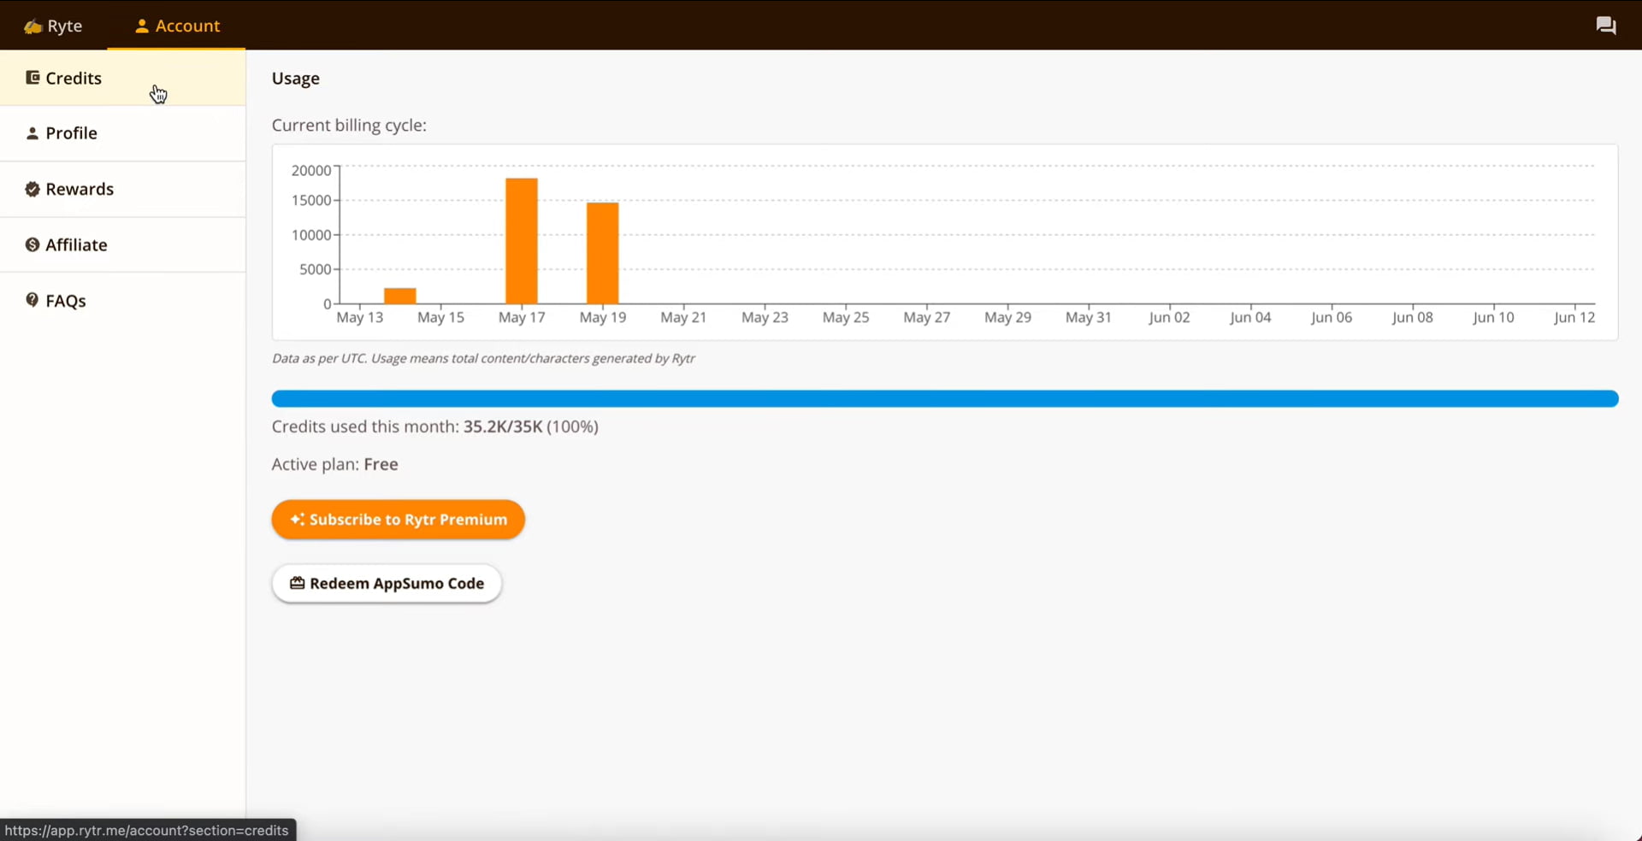Screen dimensions: 1642x841
Task: Click the person icon on the Account tab
Action: tap(142, 26)
